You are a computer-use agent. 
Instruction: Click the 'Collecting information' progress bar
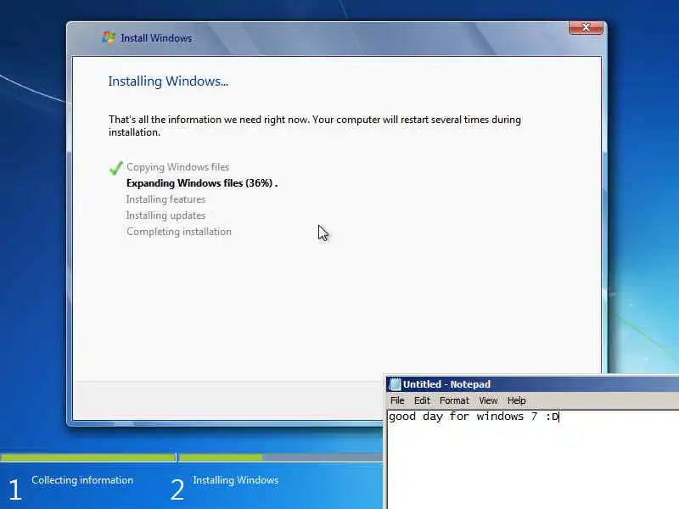click(88, 457)
